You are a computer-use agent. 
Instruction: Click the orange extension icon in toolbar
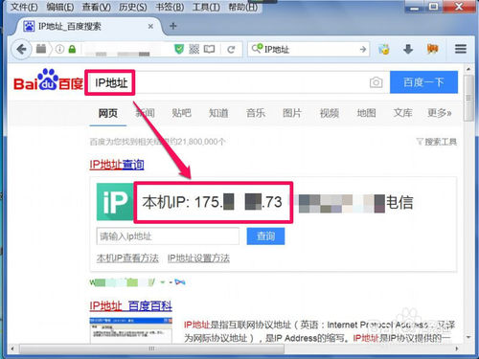pos(433,49)
